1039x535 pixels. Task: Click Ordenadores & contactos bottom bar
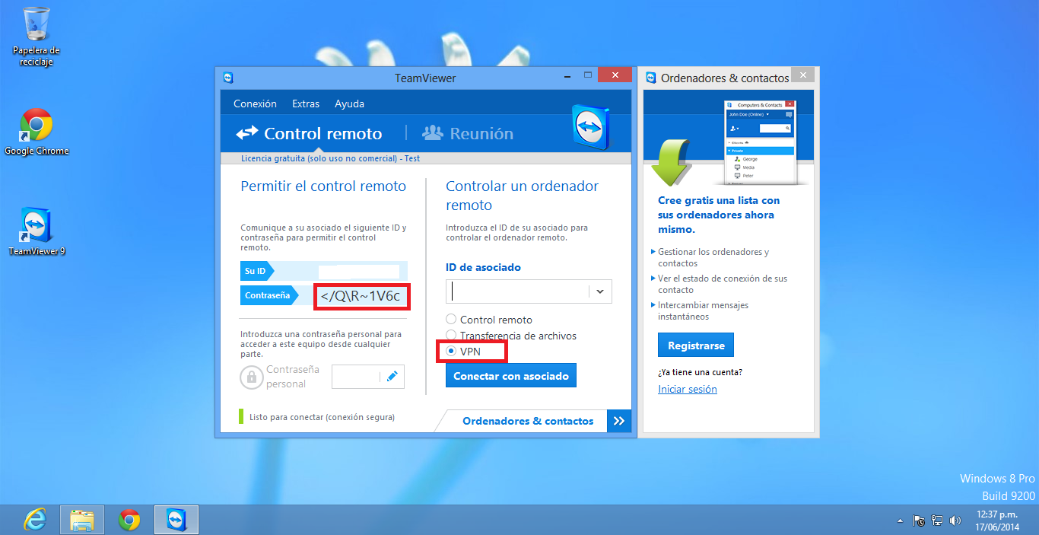[x=528, y=421]
